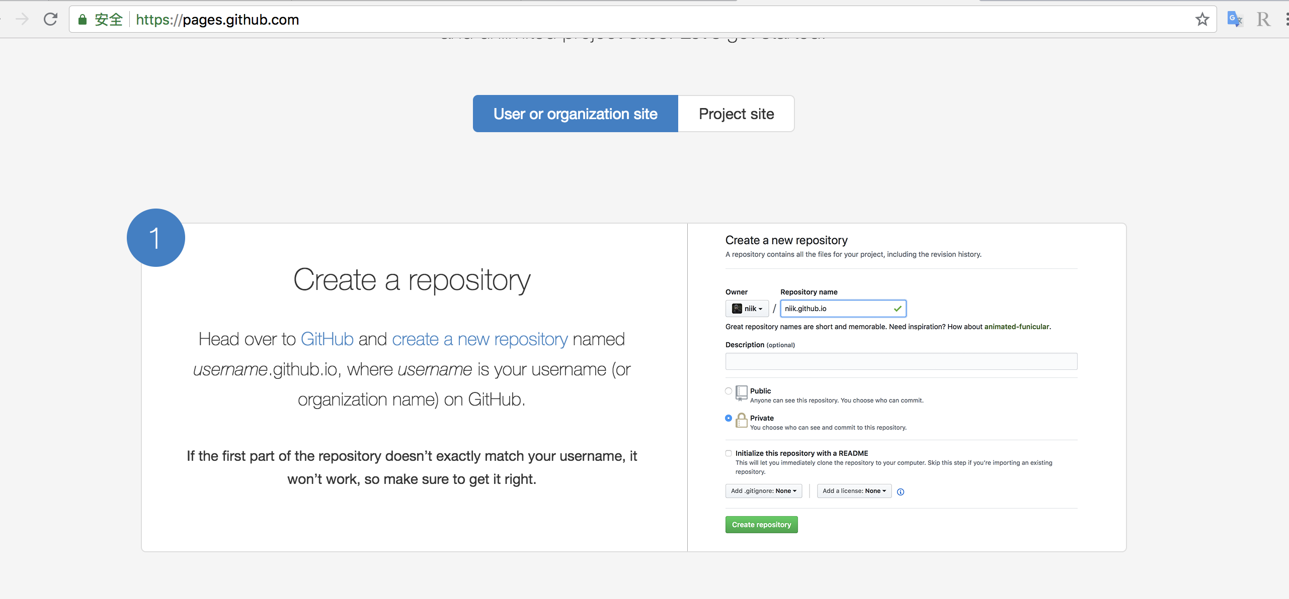Select the Private radio button
The height and width of the screenshot is (599, 1289).
[729, 418]
